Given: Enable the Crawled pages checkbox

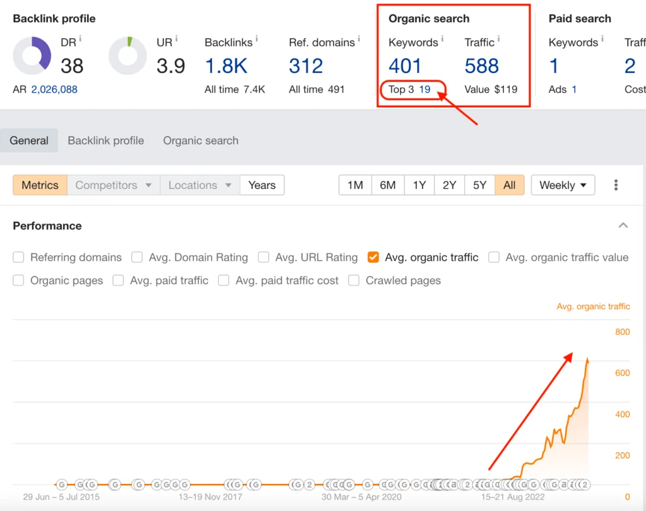Looking at the screenshot, I should coord(353,280).
